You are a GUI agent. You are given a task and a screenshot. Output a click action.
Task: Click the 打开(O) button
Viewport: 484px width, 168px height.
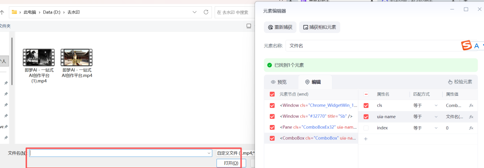coord(231,163)
